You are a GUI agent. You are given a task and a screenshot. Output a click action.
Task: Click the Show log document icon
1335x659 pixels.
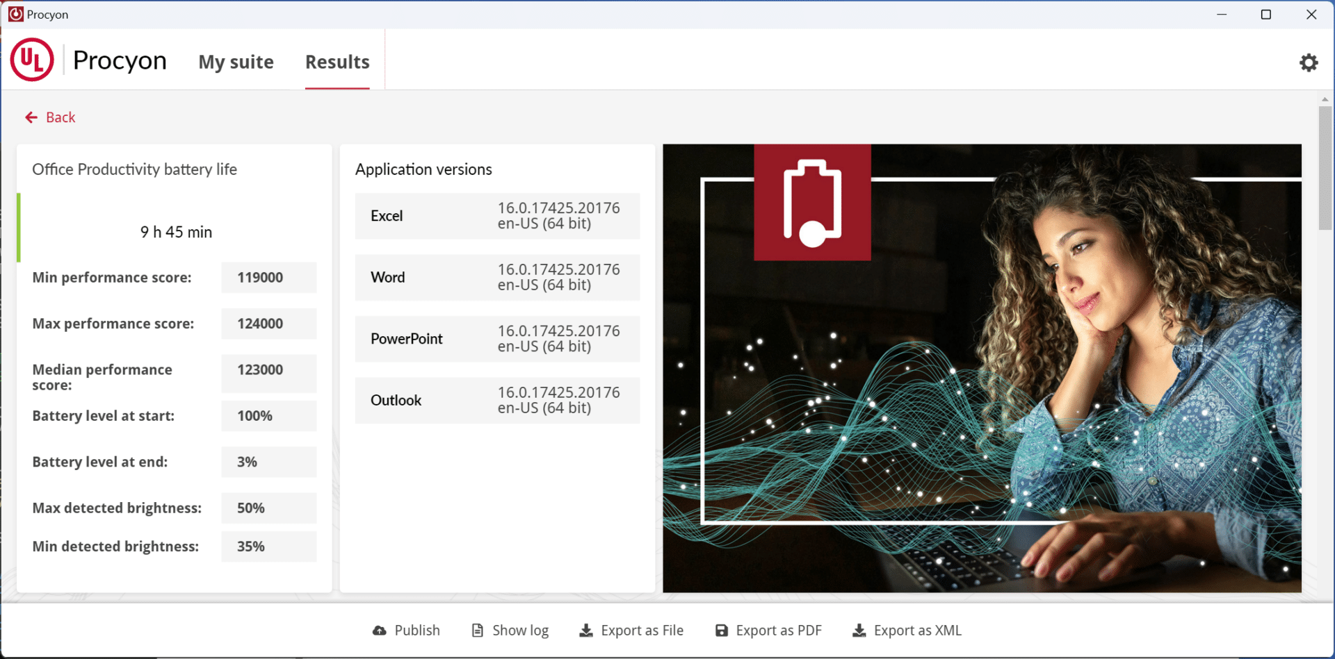[478, 631]
